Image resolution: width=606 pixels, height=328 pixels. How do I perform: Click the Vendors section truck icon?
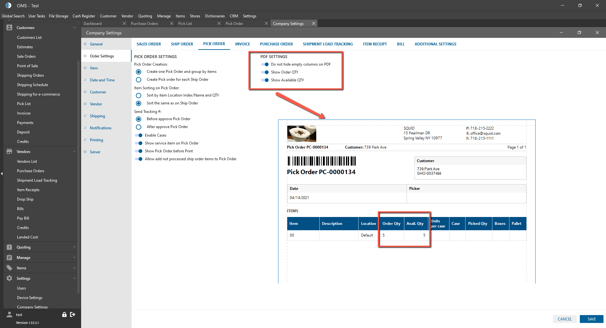(9, 152)
